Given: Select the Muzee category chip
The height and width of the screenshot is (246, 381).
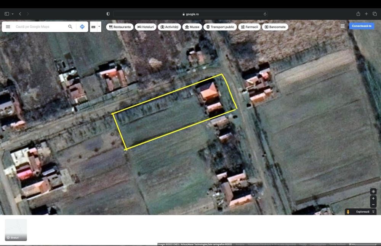Looking at the screenshot, I should [x=192, y=27].
